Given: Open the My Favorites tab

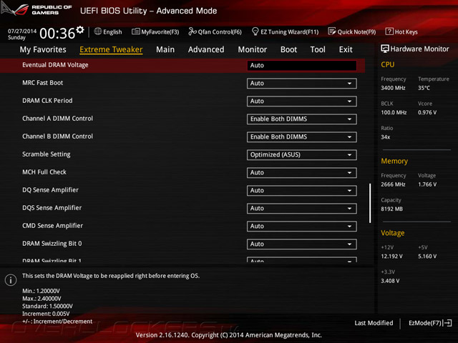Looking at the screenshot, I should tap(43, 49).
